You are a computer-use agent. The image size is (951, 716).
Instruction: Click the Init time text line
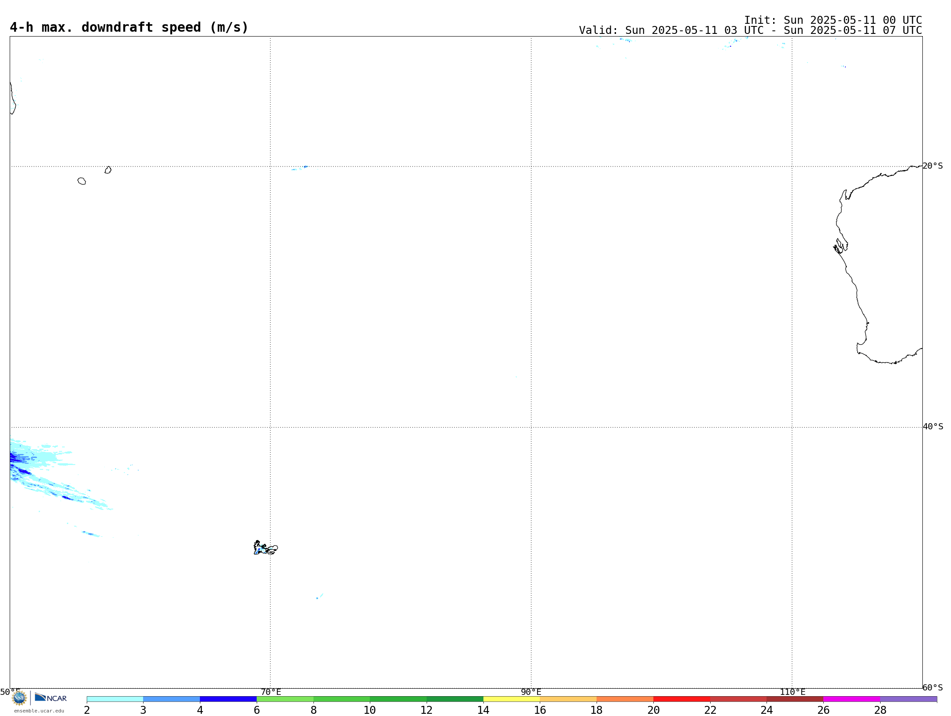833,20
